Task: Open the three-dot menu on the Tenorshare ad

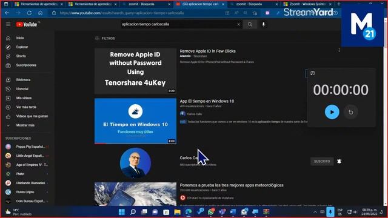Action: pos(339,50)
